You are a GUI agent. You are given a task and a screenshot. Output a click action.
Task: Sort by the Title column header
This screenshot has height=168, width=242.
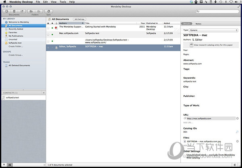coord(111,23)
